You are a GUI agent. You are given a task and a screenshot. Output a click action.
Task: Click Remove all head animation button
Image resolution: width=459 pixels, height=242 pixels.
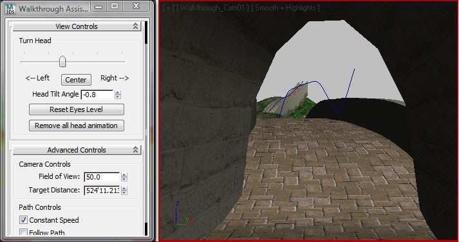77,126
